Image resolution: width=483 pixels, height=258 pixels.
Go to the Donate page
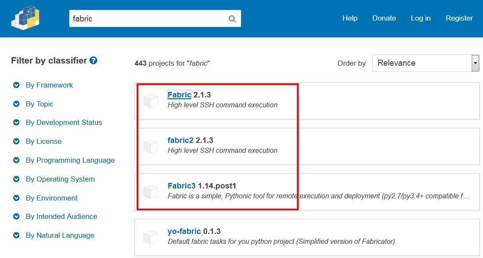[x=384, y=18]
